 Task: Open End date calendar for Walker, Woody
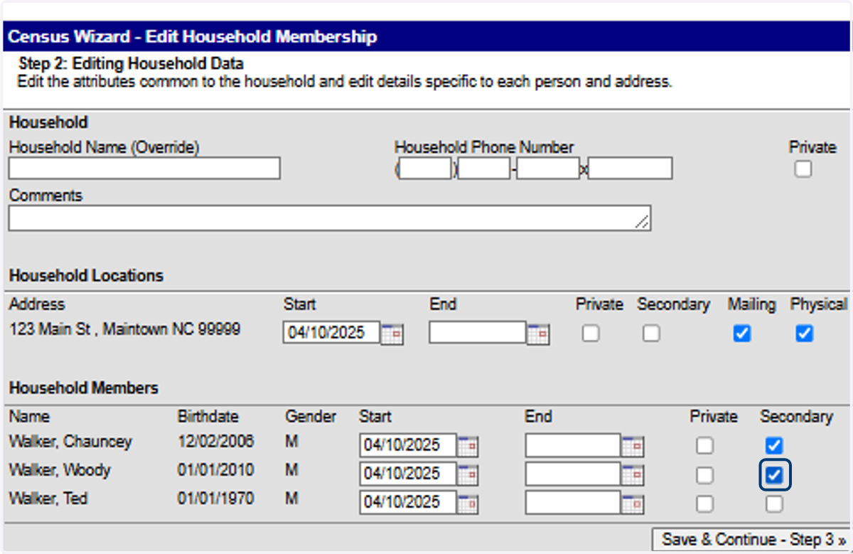point(633,475)
